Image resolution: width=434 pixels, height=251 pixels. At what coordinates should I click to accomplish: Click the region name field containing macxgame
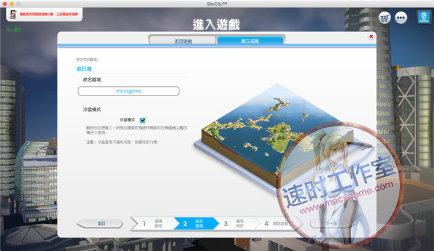pos(128,91)
